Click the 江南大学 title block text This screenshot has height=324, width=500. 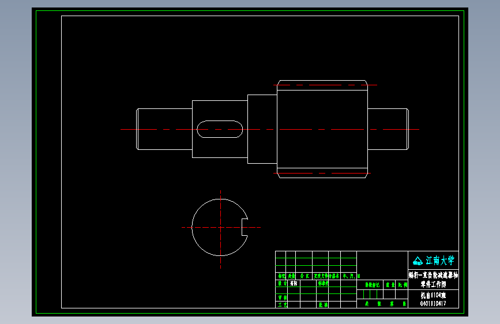click(440, 261)
